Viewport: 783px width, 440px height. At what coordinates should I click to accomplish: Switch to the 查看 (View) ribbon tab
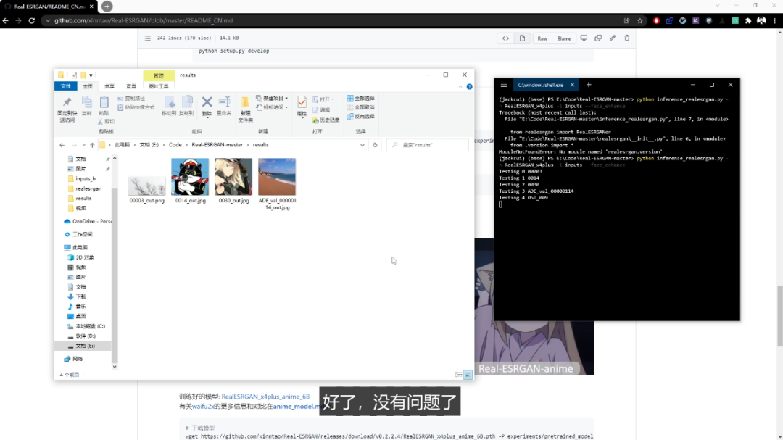131,86
